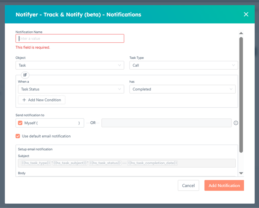Click the 'This field is required.' error message

[33, 47]
